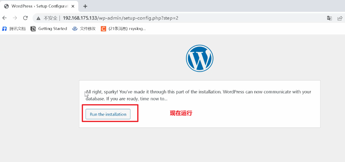Screen dimensions: 345x162
Task: Open a new tab with the plus button
Action: [x=85, y=6]
